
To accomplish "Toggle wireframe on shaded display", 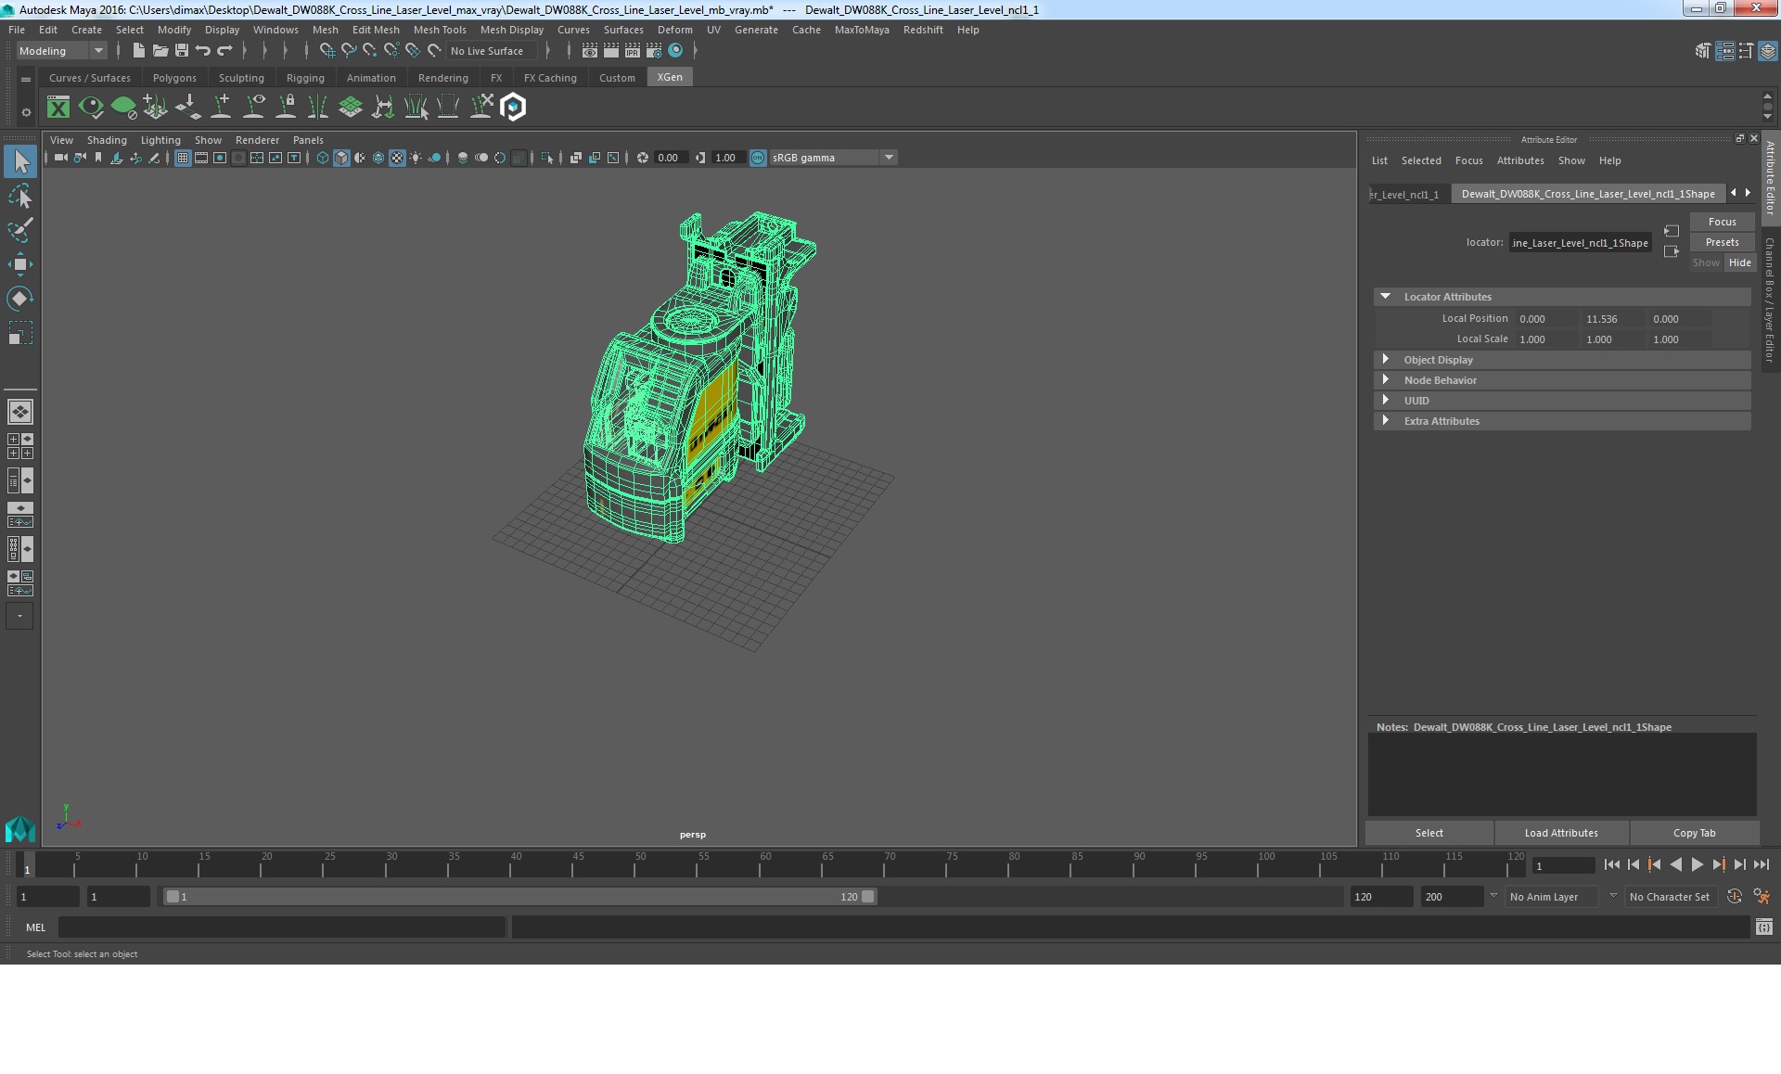I will pyautogui.click(x=378, y=158).
